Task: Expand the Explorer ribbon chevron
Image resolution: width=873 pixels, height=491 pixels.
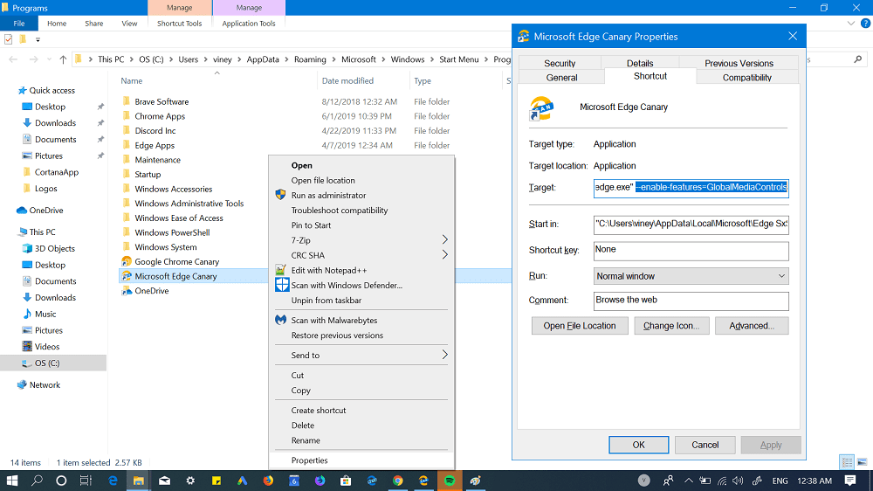Action: 850,24
